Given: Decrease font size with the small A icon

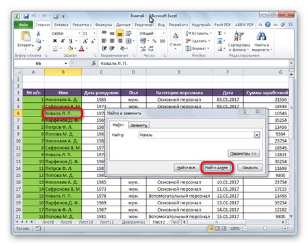Looking at the screenshot, I should coord(93,41).
